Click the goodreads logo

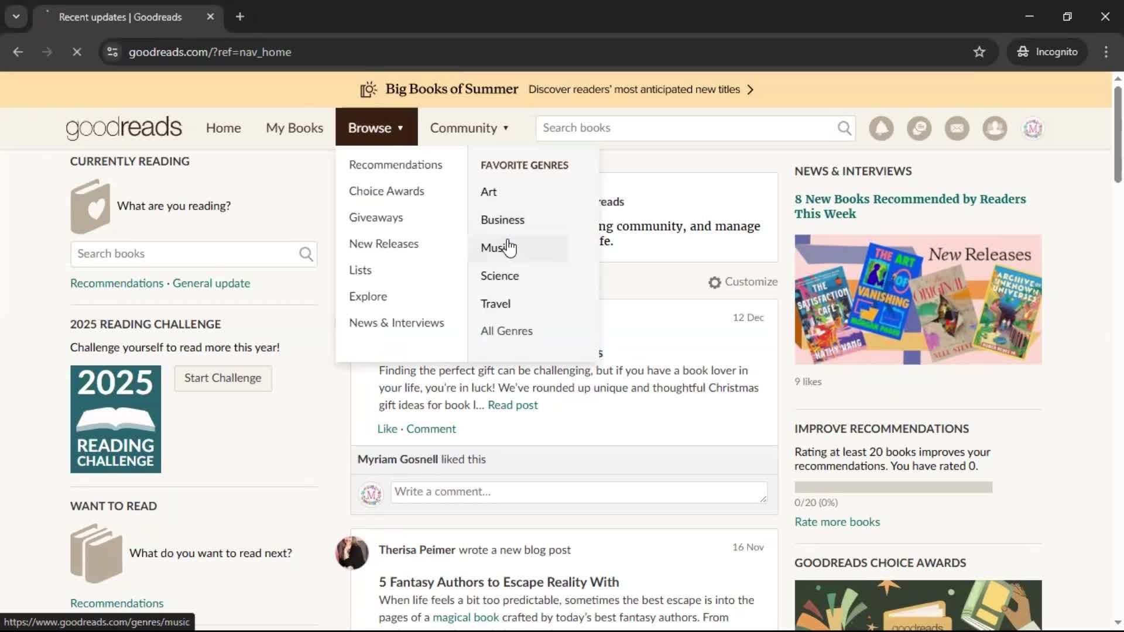coord(124,128)
